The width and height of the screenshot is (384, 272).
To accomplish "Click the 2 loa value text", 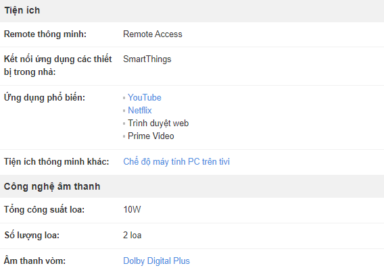I will point(133,235).
